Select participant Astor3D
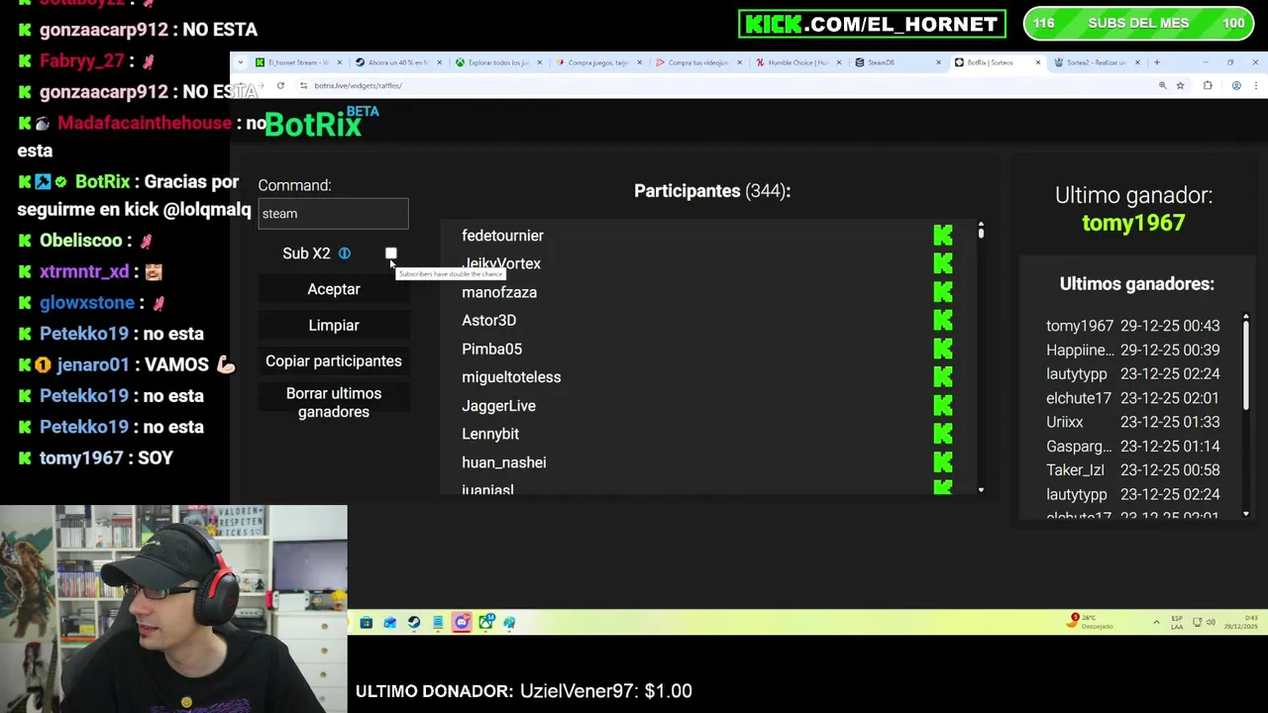1268x713 pixels. tap(488, 320)
